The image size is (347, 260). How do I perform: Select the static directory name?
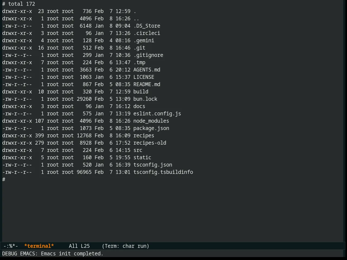tap(142, 158)
